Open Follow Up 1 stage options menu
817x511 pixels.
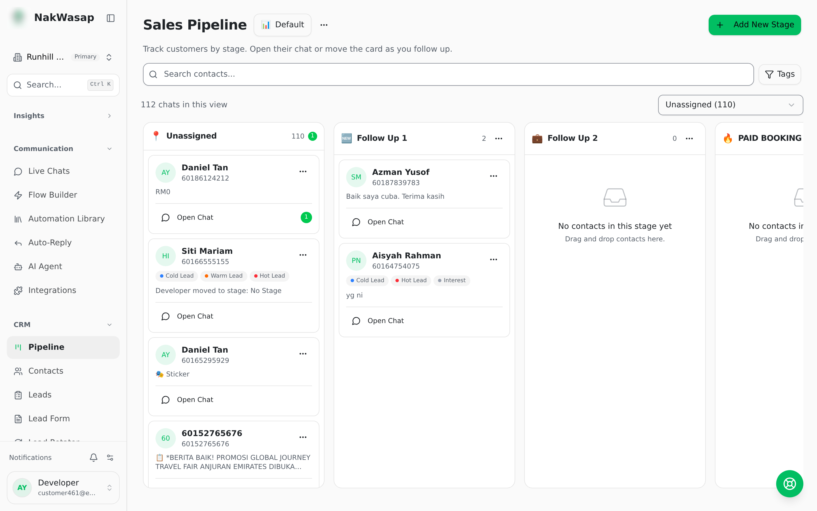499,138
